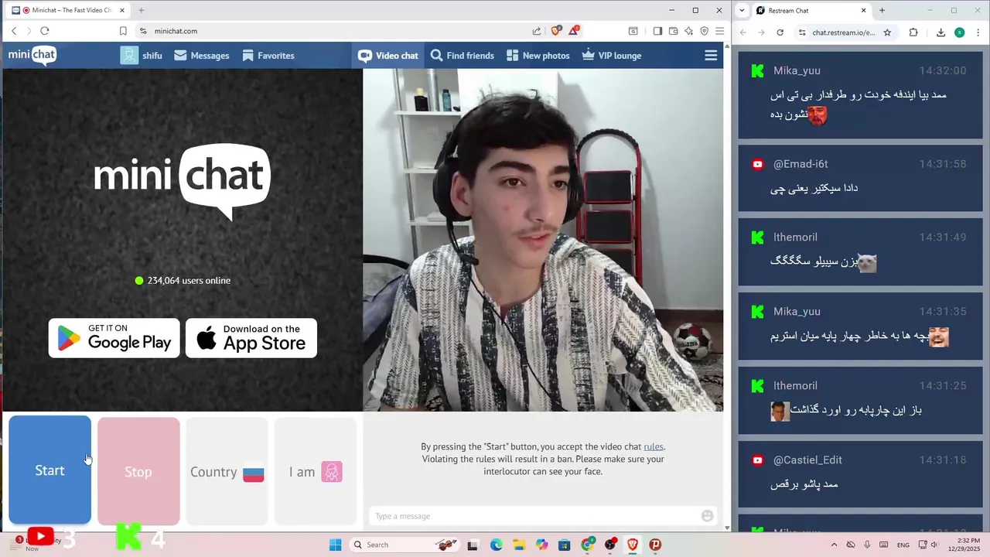Open New photos section
This screenshot has width=990, height=557.
[x=538, y=56]
